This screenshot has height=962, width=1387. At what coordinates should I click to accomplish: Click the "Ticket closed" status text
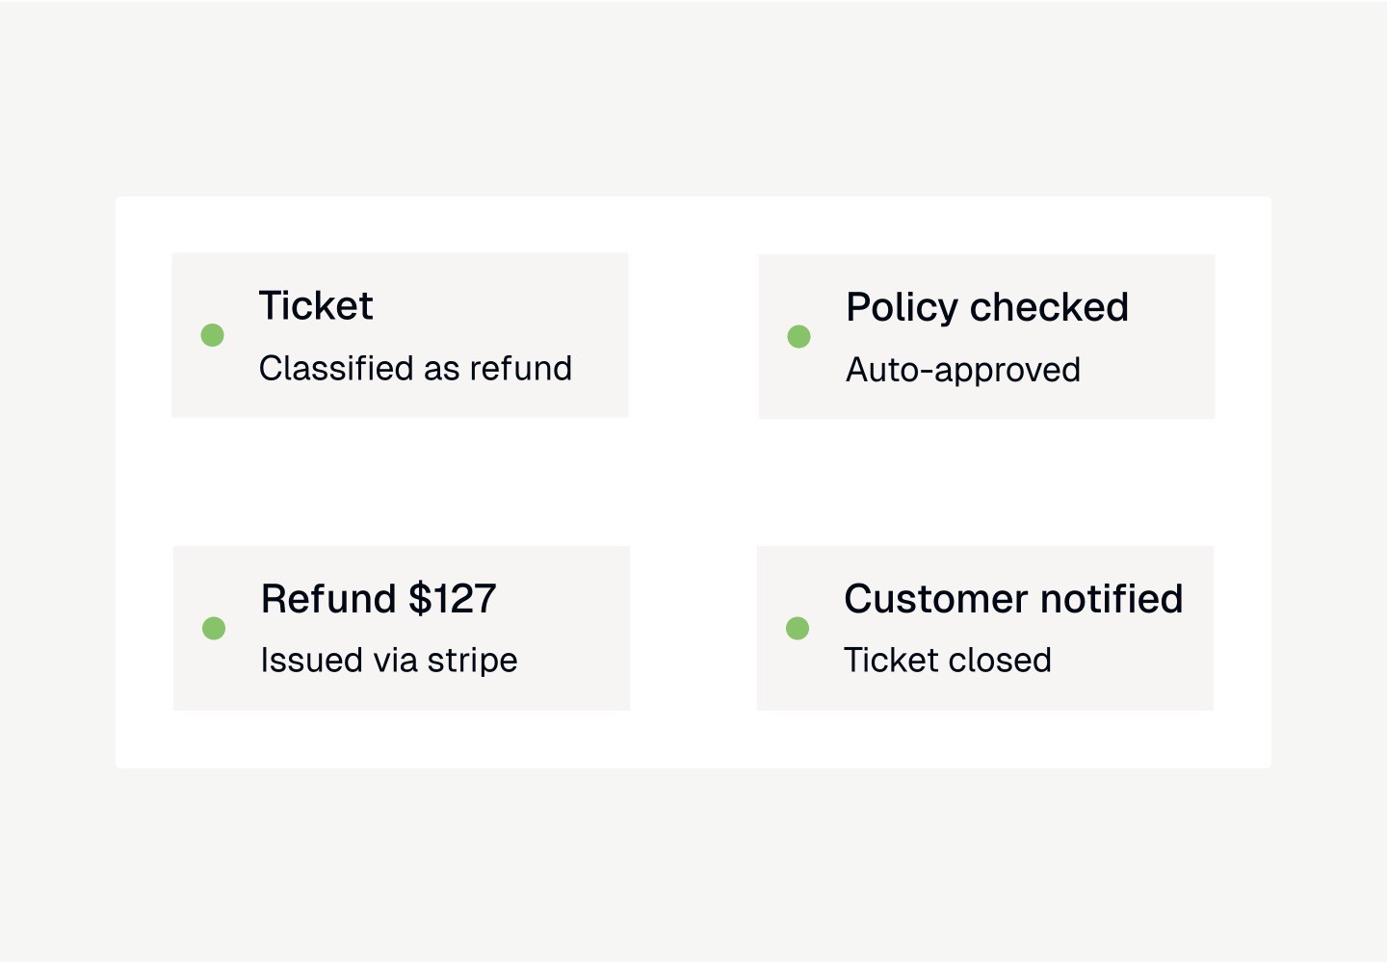[947, 661]
